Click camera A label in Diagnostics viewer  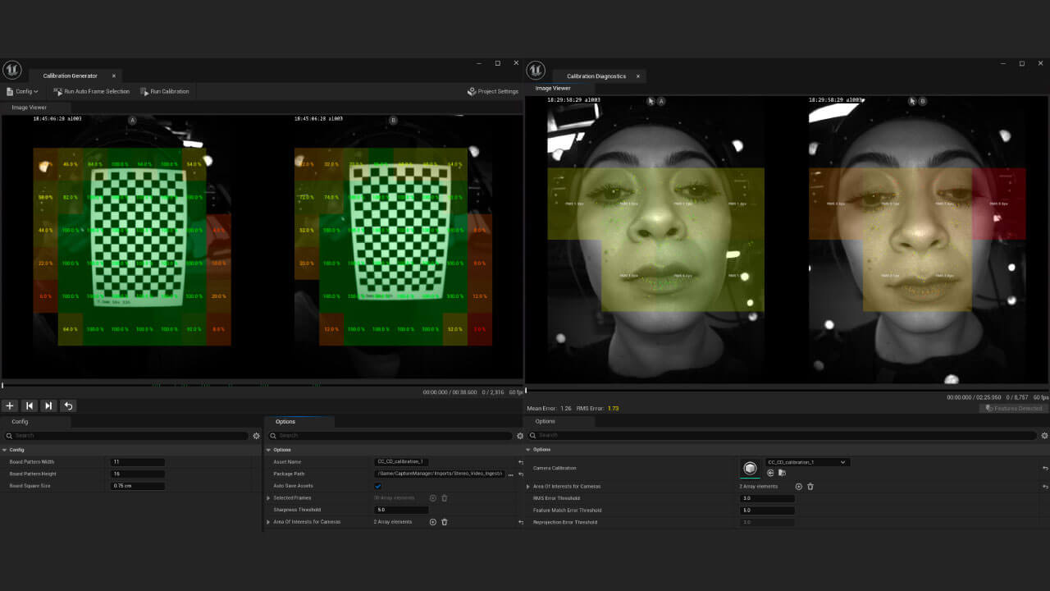click(661, 101)
